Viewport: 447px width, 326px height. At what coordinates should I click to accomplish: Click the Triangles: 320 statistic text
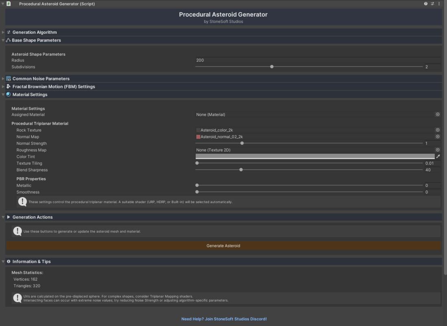27,286
